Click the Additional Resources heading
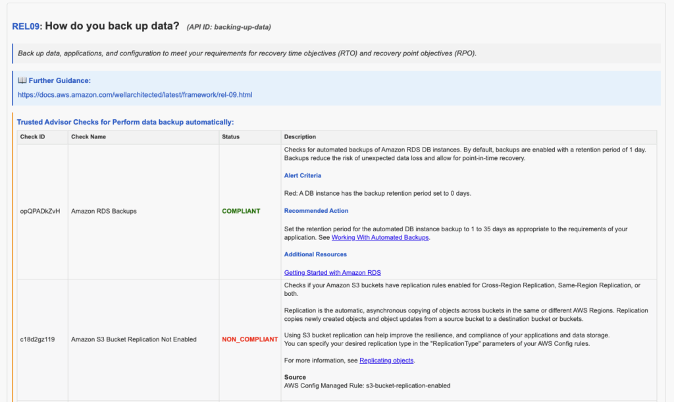Viewport: 674px width, 402px height. pos(315,254)
